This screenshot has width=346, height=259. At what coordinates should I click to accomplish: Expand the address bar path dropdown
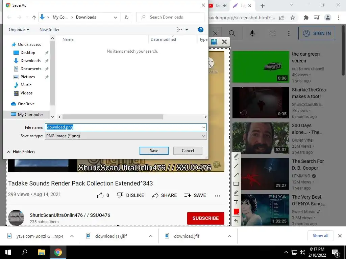(x=116, y=18)
